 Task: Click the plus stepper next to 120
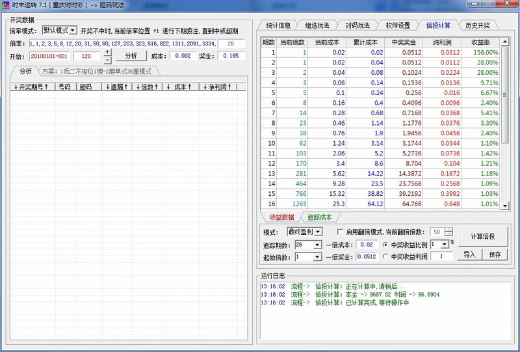point(107,53)
